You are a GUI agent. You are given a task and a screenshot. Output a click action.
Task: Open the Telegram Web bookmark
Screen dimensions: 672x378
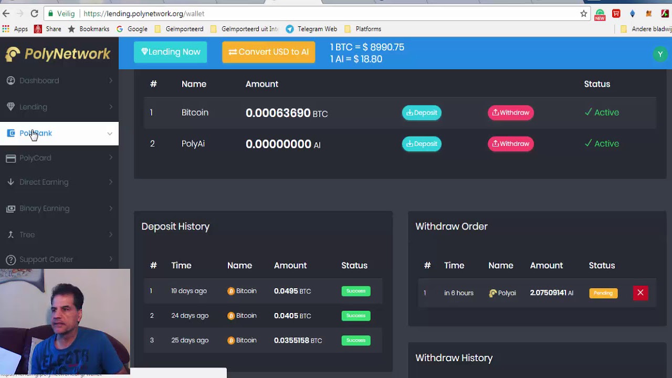(x=311, y=29)
